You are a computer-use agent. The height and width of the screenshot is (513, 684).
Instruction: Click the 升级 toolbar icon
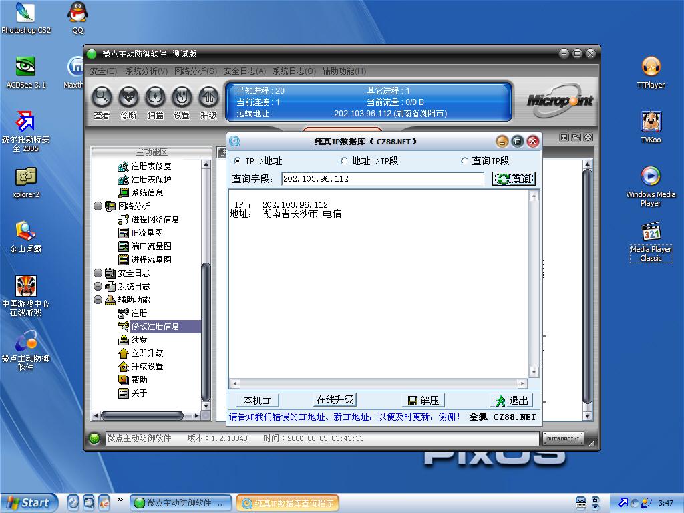208,97
